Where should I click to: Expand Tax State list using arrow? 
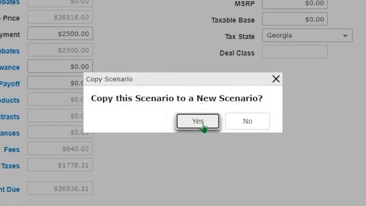[x=345, y=35]
